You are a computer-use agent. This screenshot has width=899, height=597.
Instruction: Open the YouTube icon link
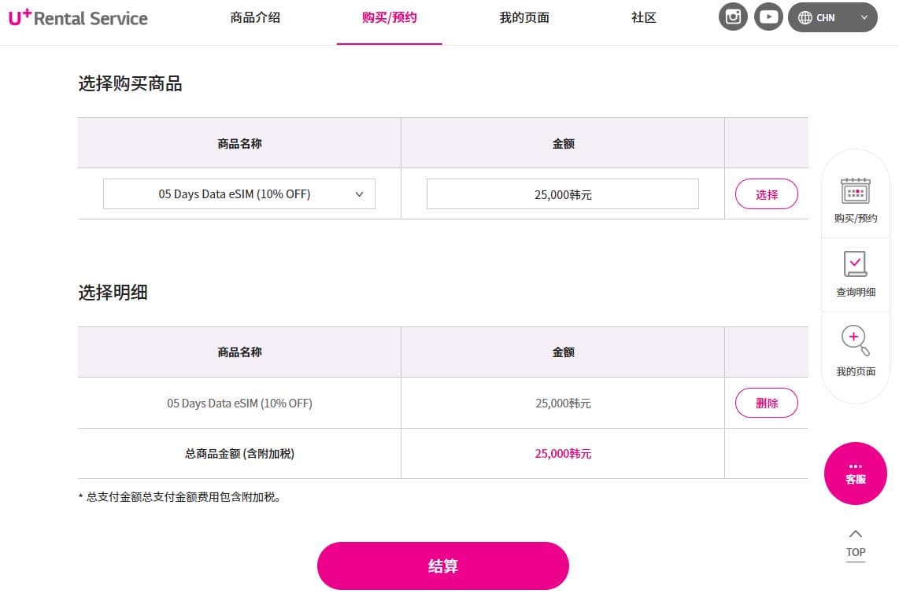tap(768, 17)
